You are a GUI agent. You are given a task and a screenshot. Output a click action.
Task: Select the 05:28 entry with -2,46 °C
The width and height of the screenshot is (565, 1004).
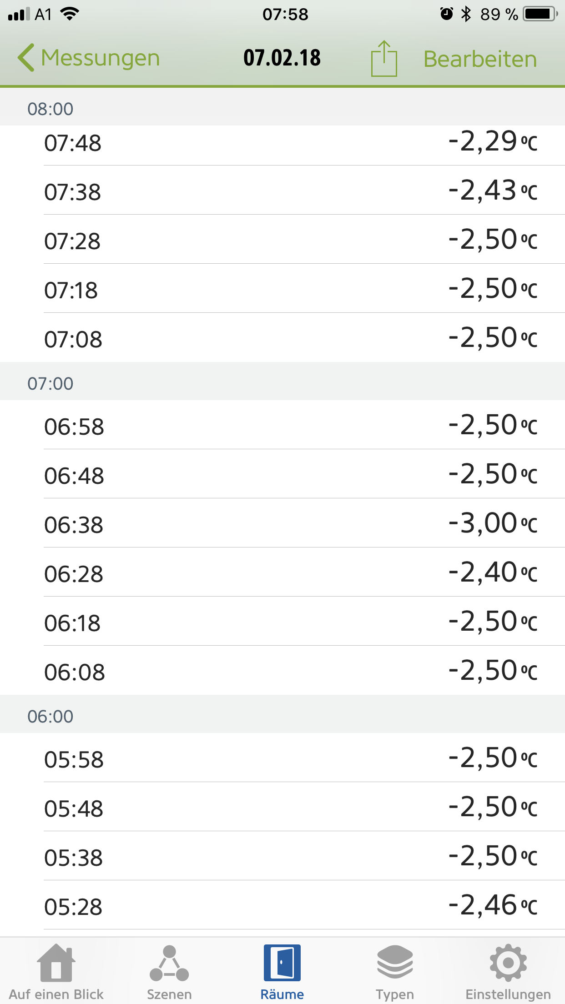pos(282,906)
